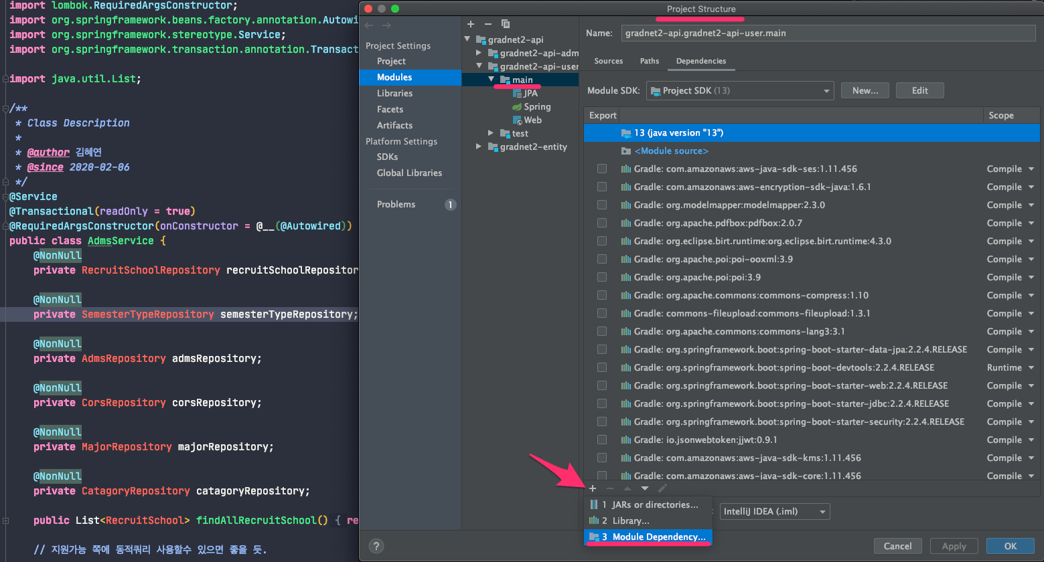Click the remove dependency minus icon below list

(x=610, y=488)
